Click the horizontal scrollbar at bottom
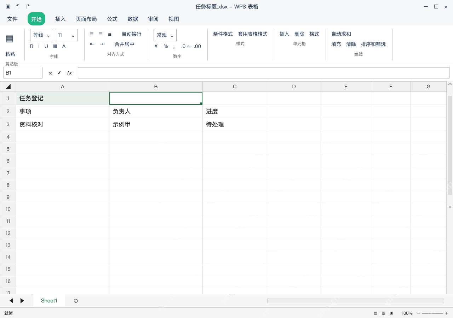Screen dimensions: 453x318 pyautogui.click(x=356, y=301)
